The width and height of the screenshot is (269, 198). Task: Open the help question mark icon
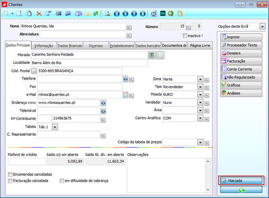click(153, 13)
